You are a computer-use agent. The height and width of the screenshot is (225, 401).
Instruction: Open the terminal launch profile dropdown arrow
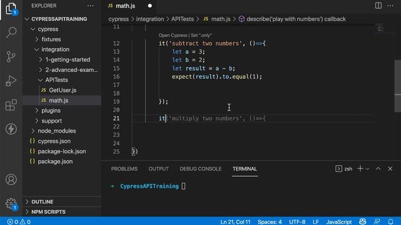[x=368, y=169]
